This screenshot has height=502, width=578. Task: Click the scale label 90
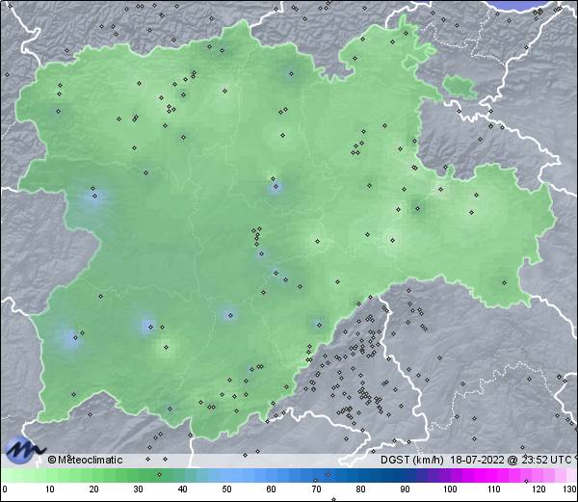pos(406,489)
